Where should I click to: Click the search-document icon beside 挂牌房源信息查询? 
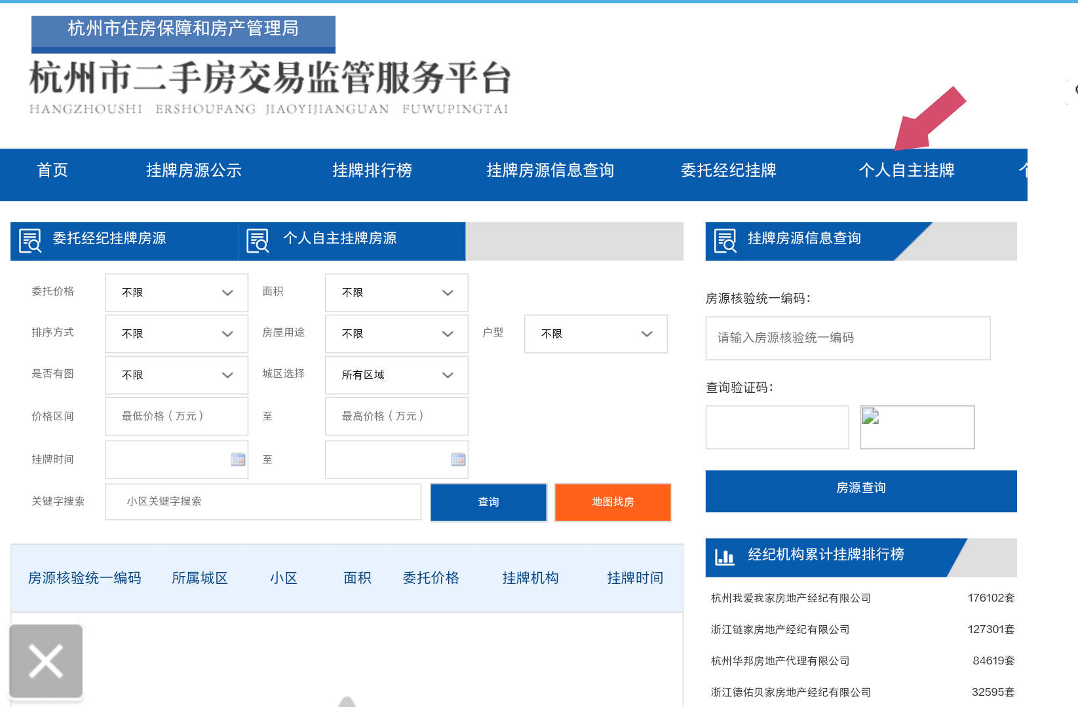click(725, 240)
